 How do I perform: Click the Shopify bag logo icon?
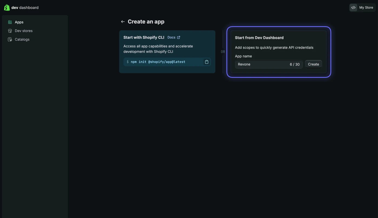point(7,8)
